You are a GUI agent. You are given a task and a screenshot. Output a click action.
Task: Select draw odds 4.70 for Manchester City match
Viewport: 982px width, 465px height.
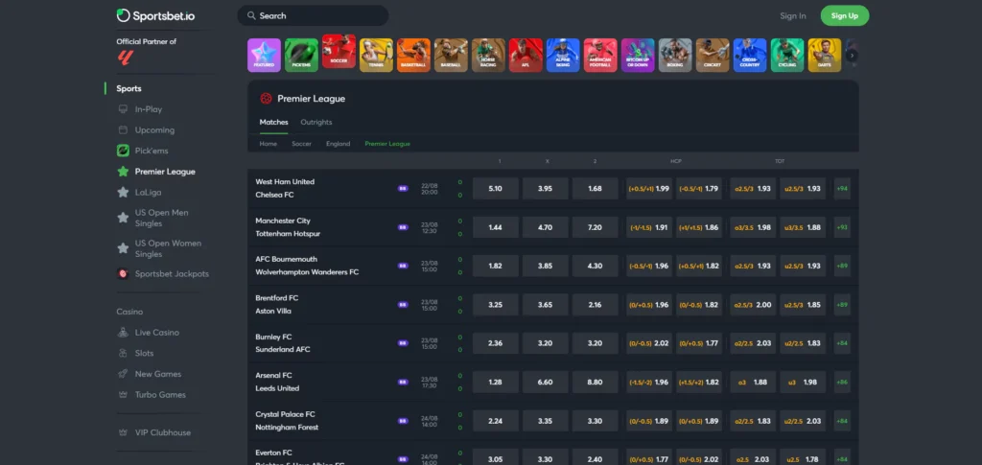[x=546, y=227]
